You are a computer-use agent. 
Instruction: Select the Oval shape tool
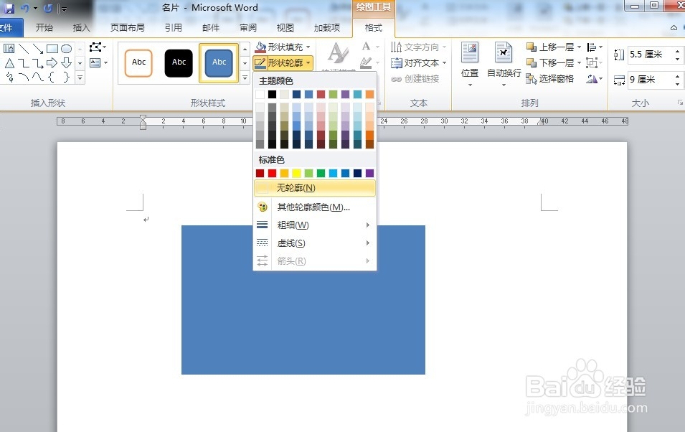67,49
